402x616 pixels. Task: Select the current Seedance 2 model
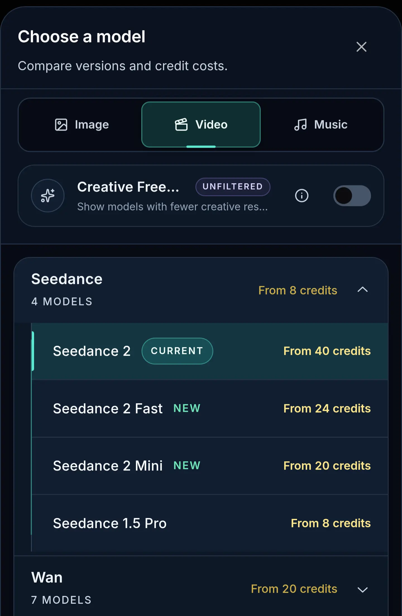click(x=210, y=351)
